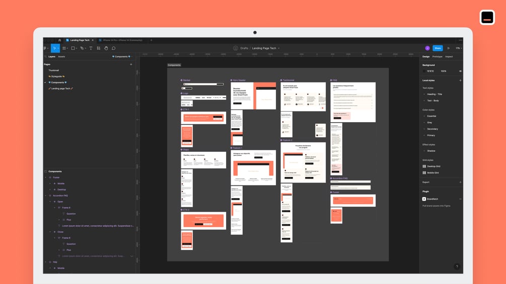This screenshot has height=284, width=506.
Task: Add a local style with the plus icon
Action: [460, 80]
